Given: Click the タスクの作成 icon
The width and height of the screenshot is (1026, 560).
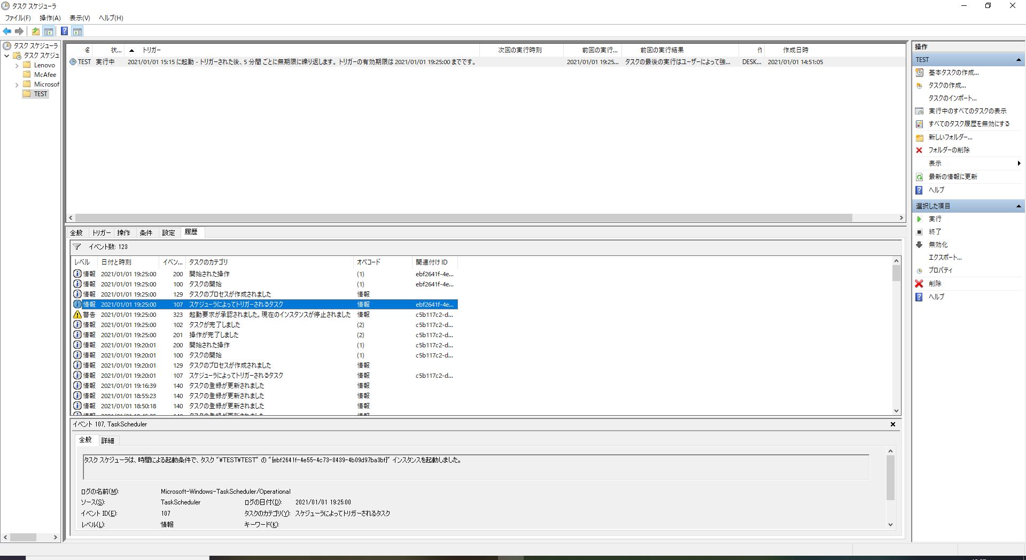Looking at the screenshot, I should [x=919, y=85].
